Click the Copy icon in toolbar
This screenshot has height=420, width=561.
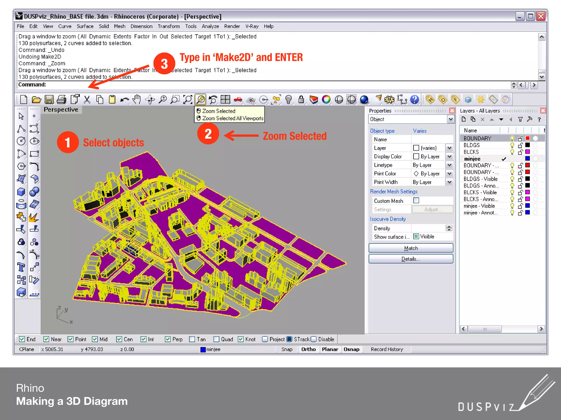[100, 100]
